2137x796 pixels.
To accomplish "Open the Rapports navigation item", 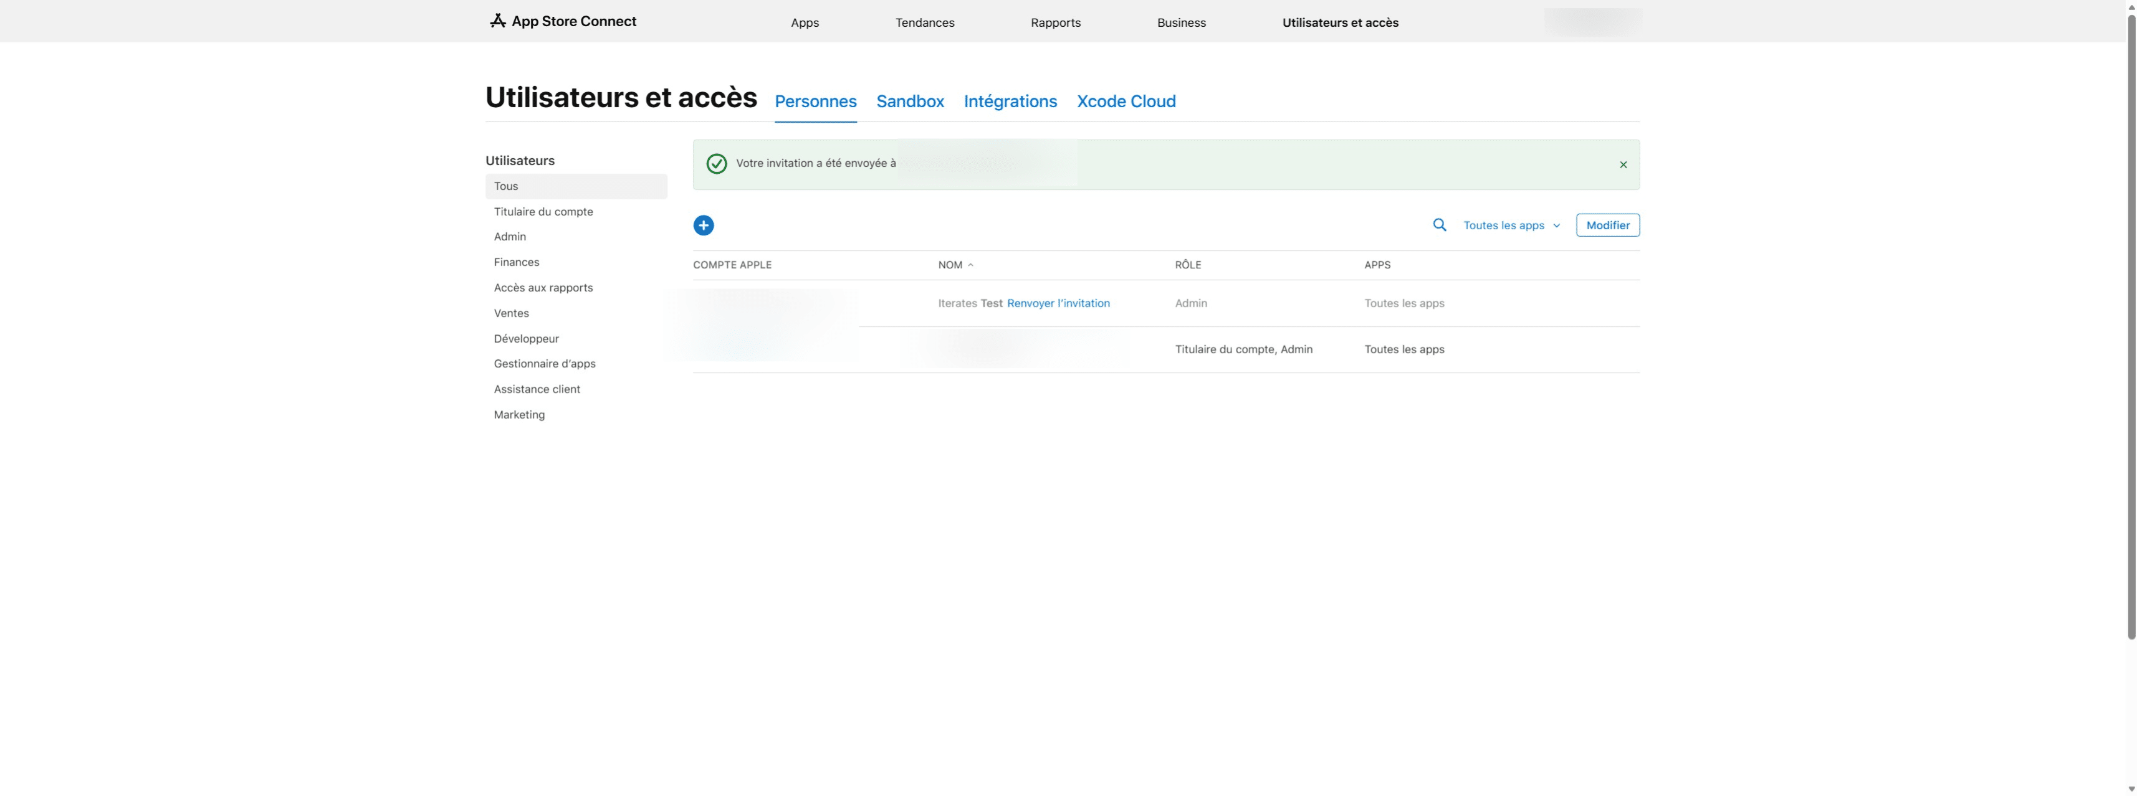I will (1055, 22).
